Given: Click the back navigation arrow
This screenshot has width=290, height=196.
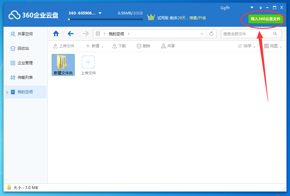Looking at the screenshot, I should [x=70, y=33].
